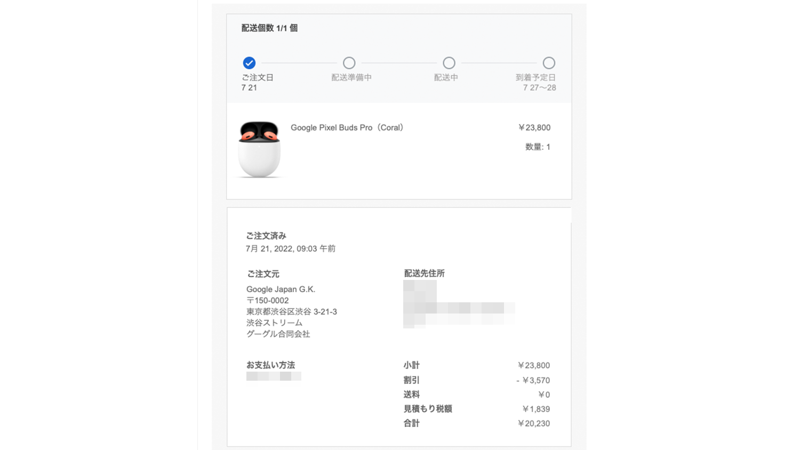Click the product price ¥23,800 beside item name
The height and width of the screenshot is (450, 800).
click(534, 128)
